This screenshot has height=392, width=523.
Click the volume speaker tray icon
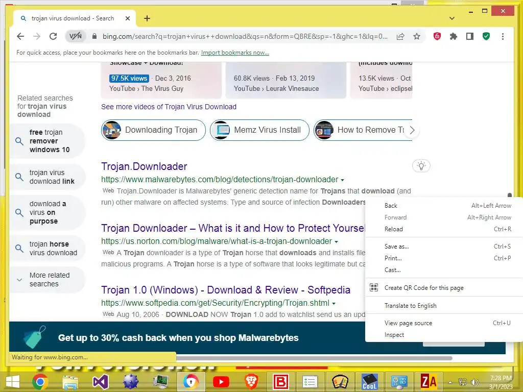pyautogui.click(x=474, y=382)
